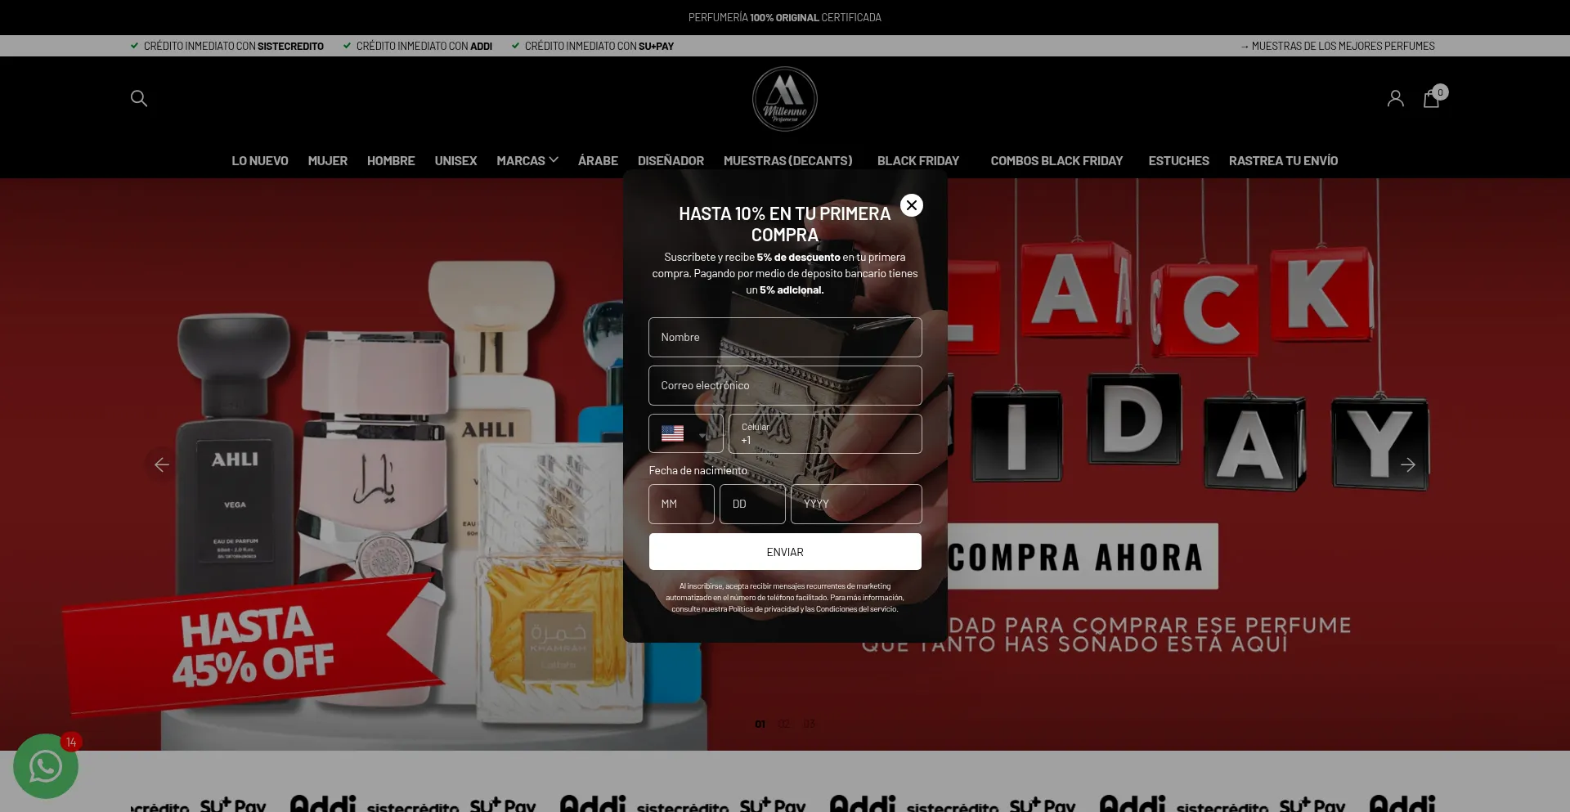Go to previous banner slide arrow
Screen dimensions: 1570x812
pos(162,464)
